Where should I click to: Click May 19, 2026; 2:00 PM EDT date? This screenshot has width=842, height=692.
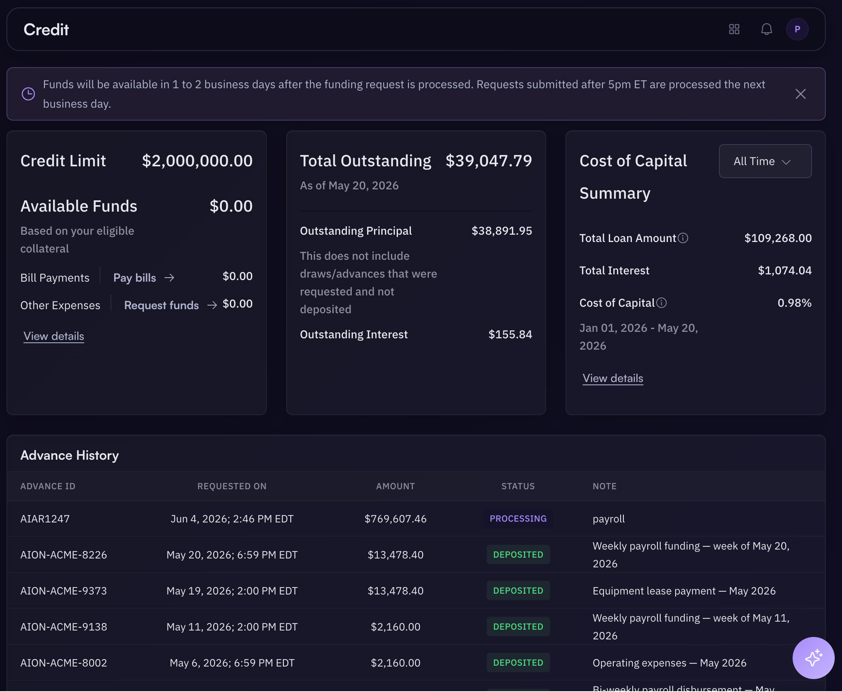232,591
